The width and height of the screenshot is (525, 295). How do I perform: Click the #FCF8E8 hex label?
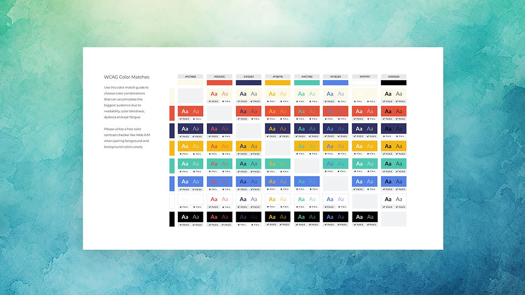pyautogui.click(x=190, y=77)
